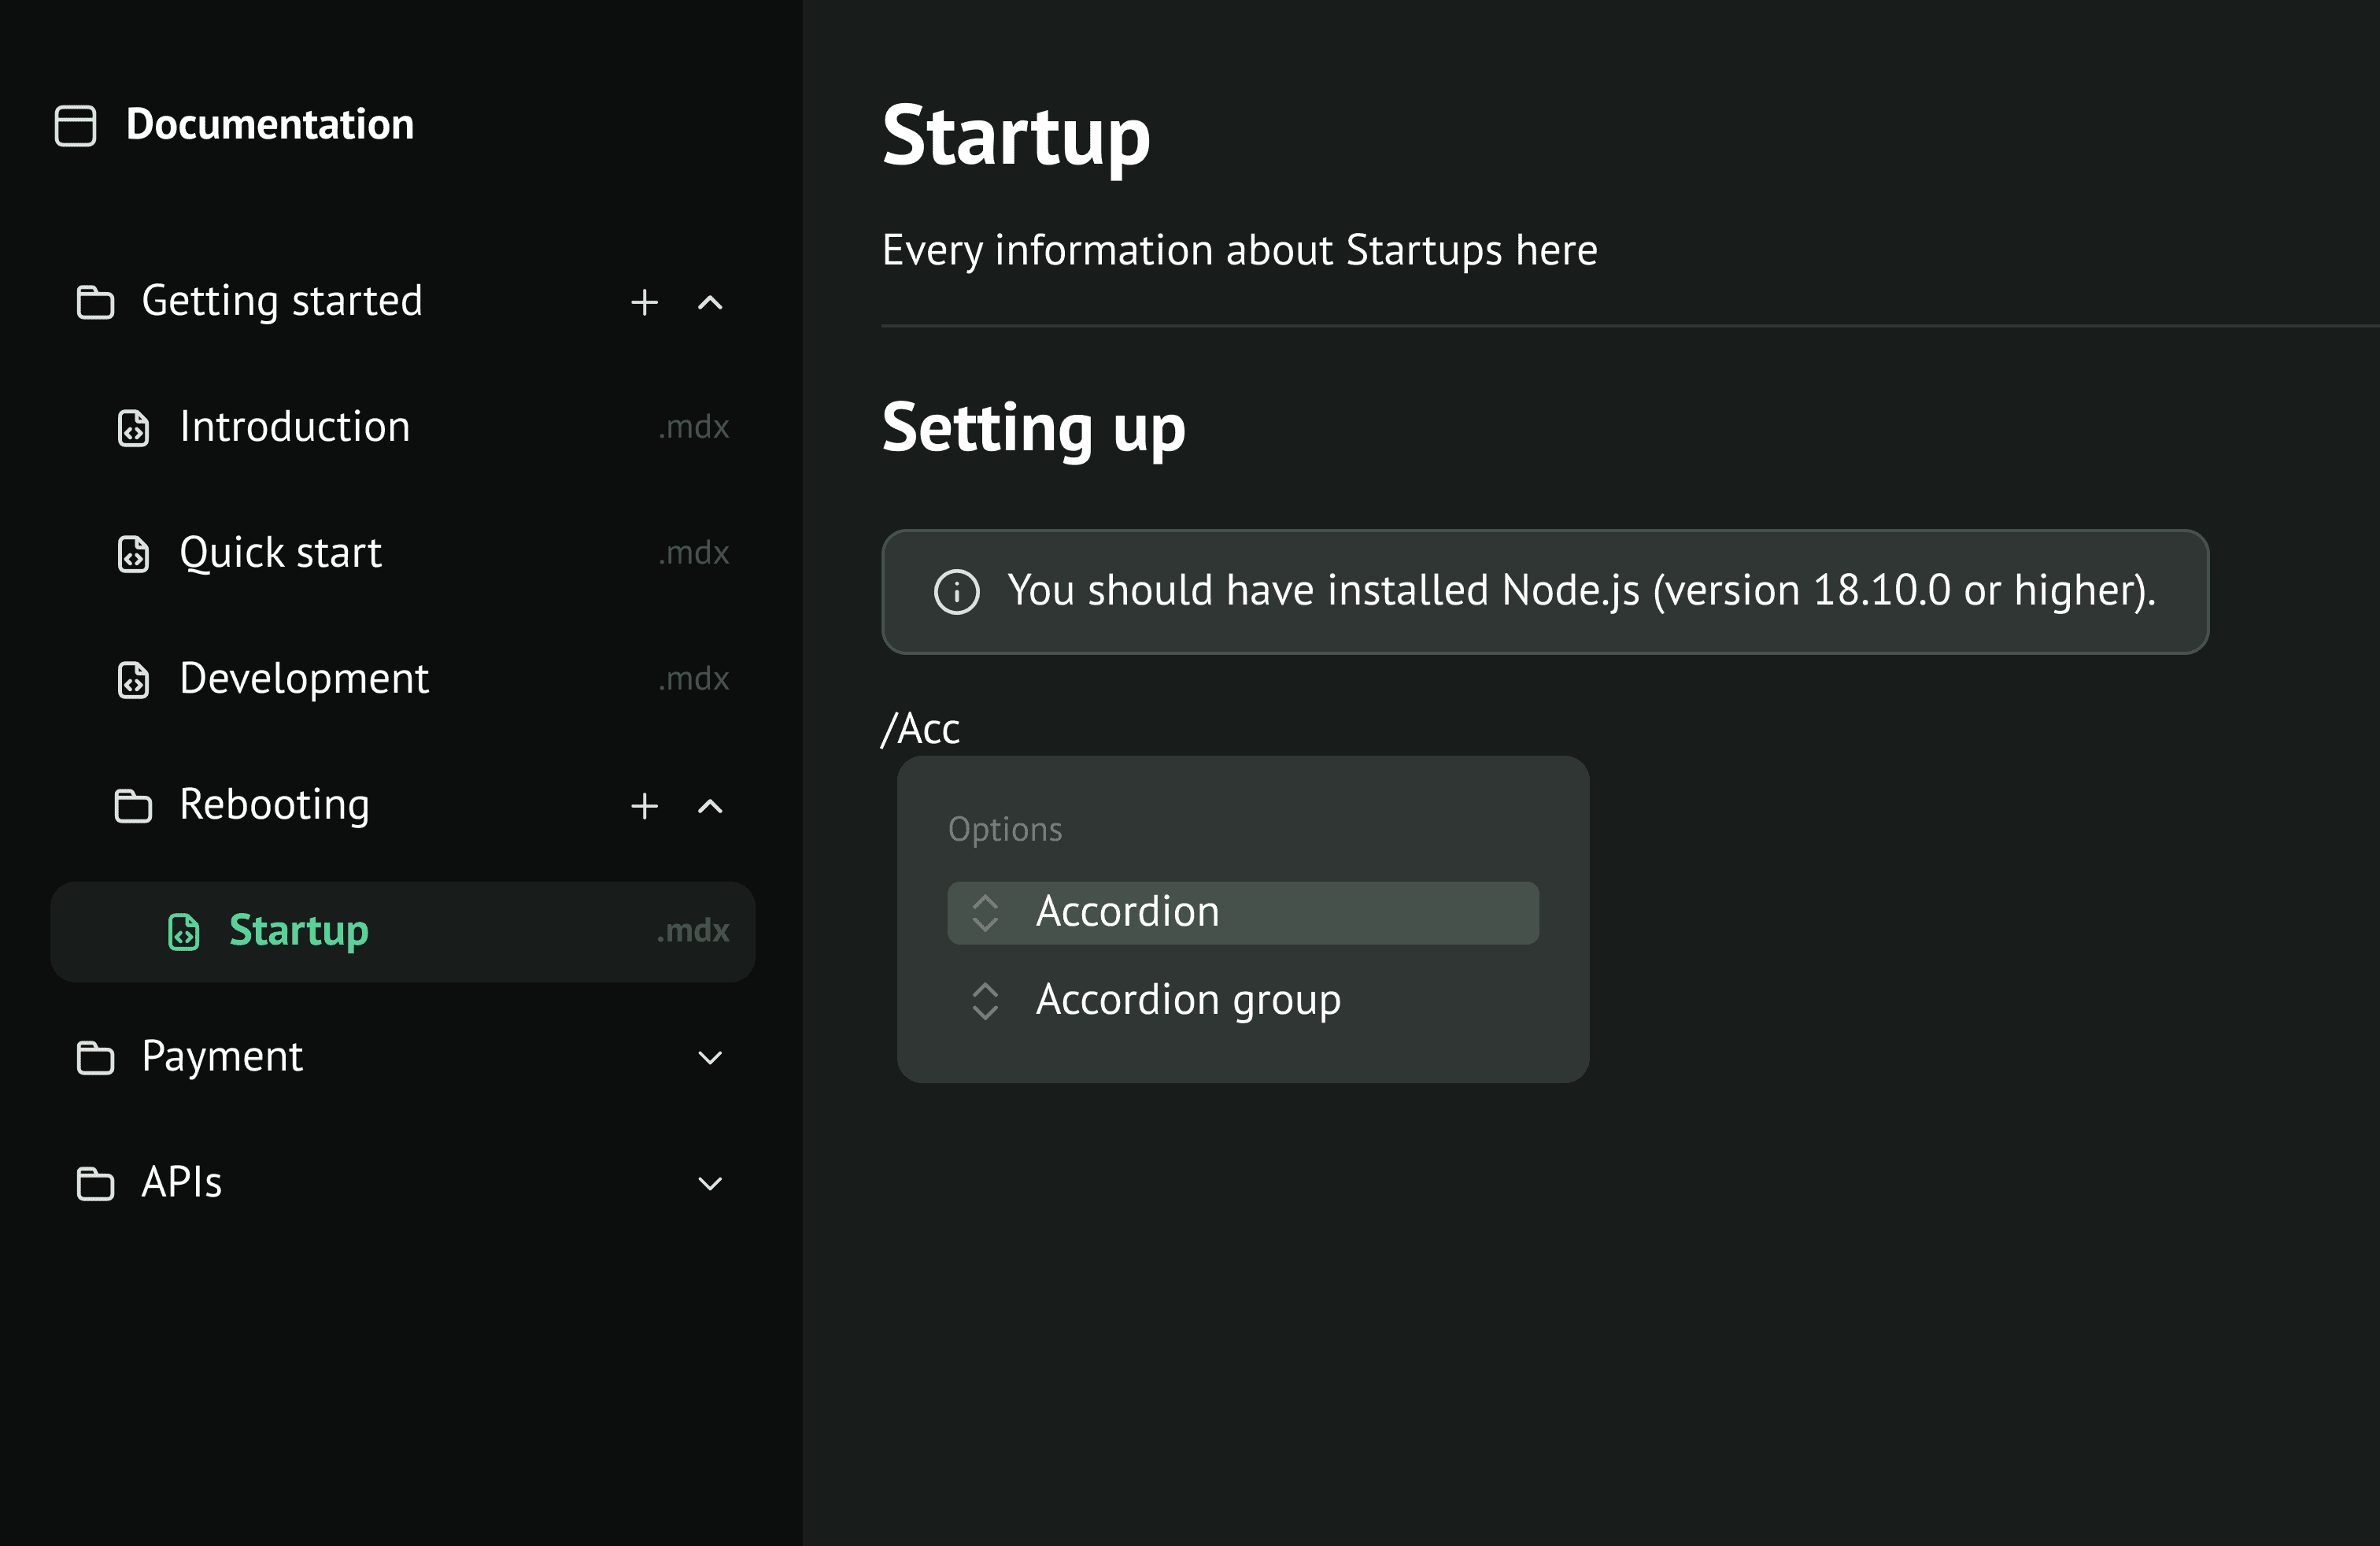Expand the APIs folder chevron
Image resolution: width=2380 pixels, height=1546 pixels.
tap(710, 1184)
